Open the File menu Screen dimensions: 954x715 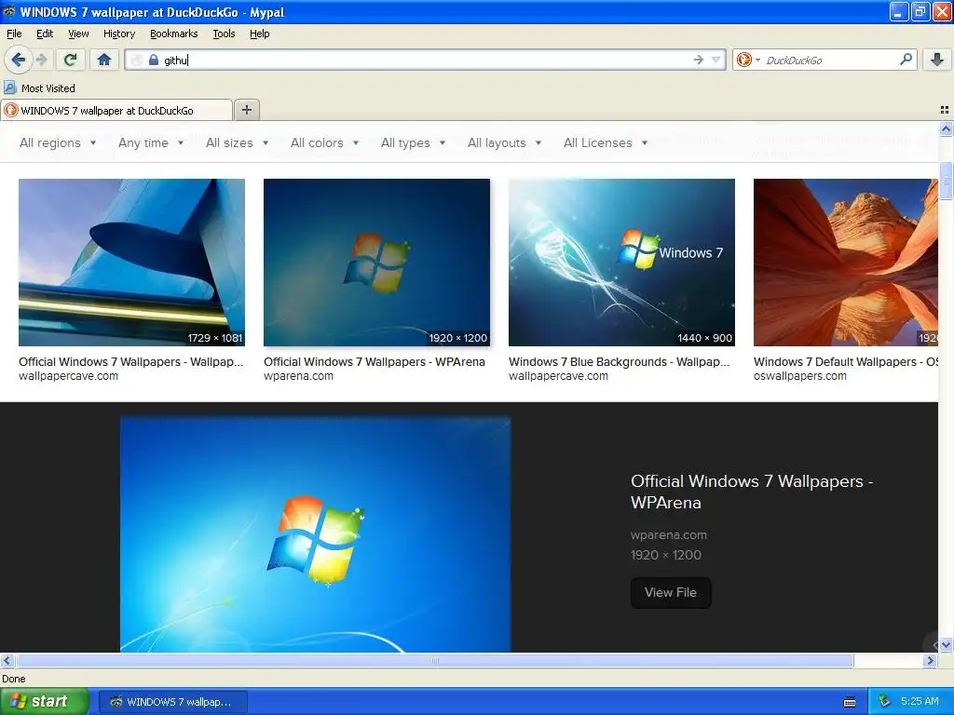point(14,34)
